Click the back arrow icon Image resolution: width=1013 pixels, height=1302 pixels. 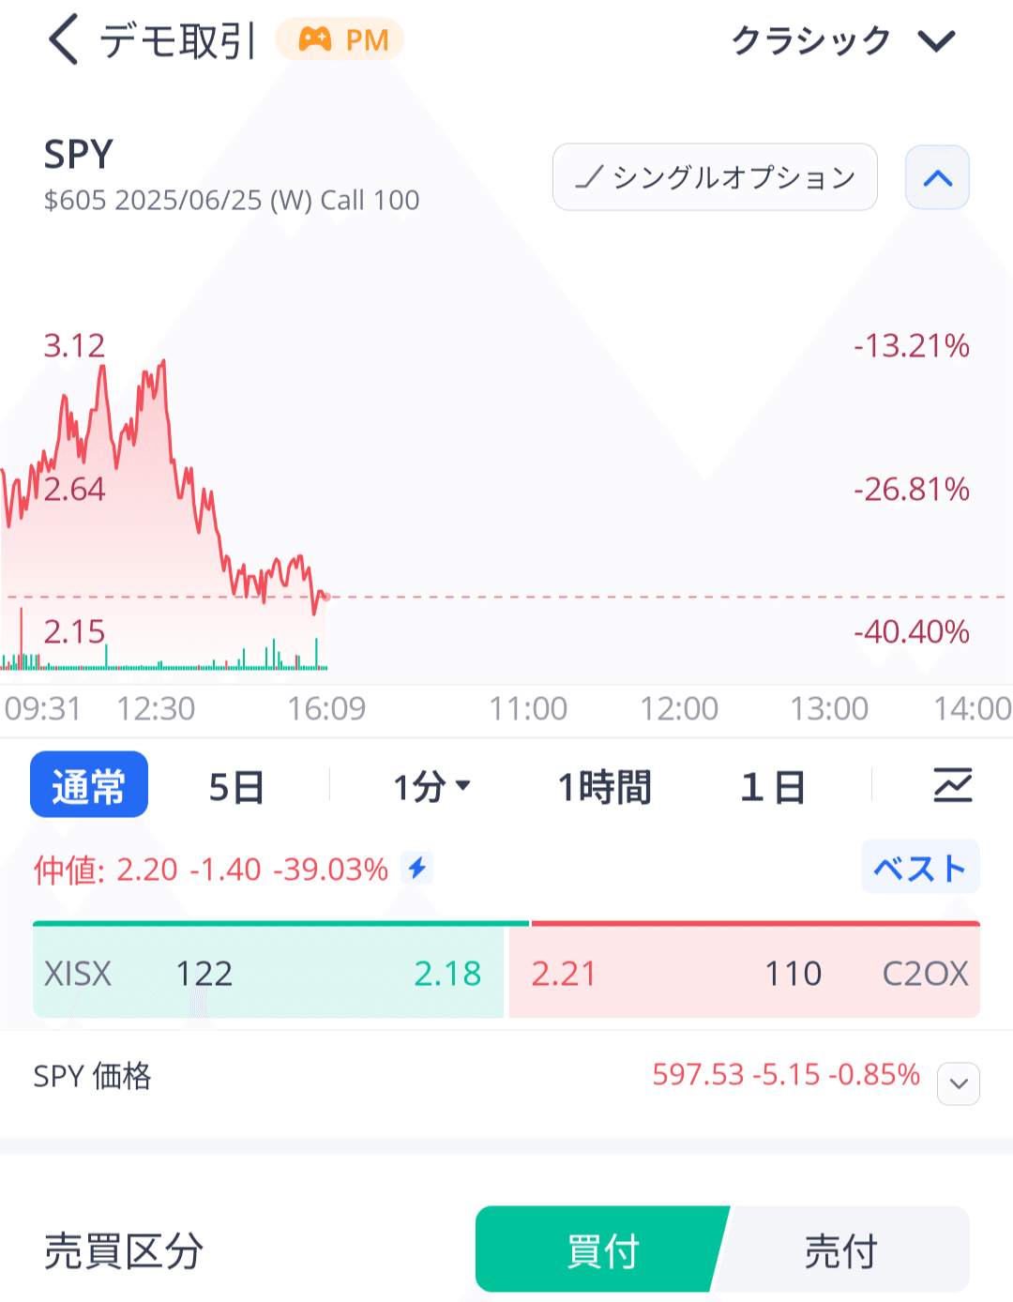(x=62, y=39)
